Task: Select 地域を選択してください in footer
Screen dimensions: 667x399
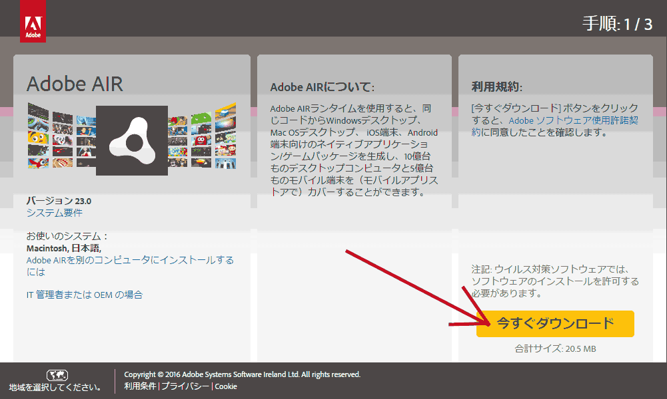Action: (x=55, y=387)
